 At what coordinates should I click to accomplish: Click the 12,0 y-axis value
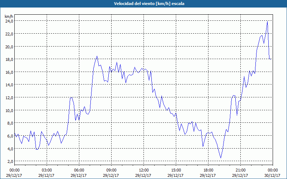[x=9, y=97]
